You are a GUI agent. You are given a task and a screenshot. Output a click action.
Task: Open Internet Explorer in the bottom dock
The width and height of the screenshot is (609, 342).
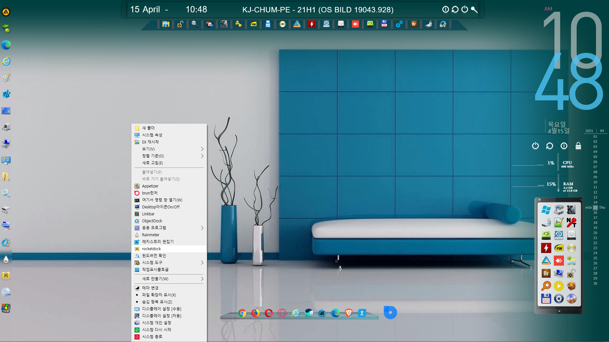(295, 313)
